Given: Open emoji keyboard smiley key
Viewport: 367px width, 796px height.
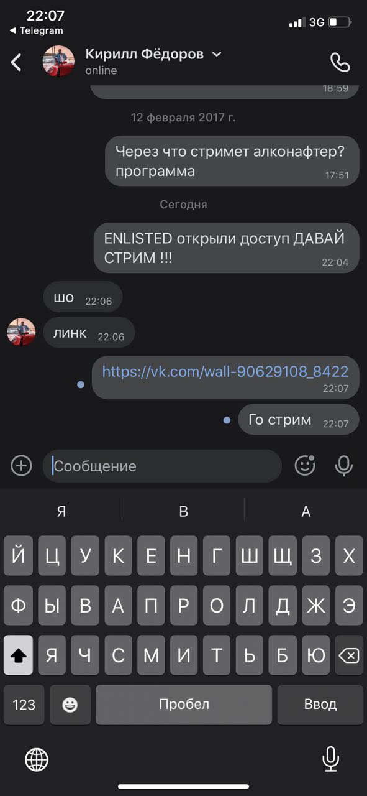Looking at the screenshot, I should [70, 705].
